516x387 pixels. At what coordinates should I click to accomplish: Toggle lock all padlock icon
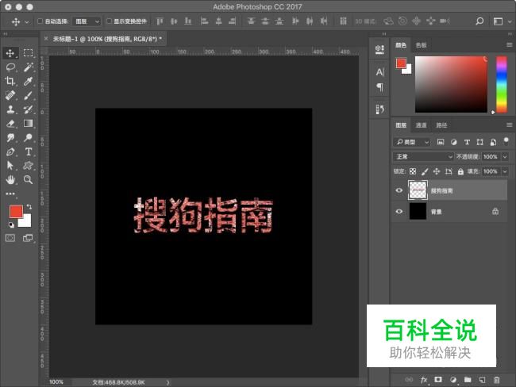point(460,171)
